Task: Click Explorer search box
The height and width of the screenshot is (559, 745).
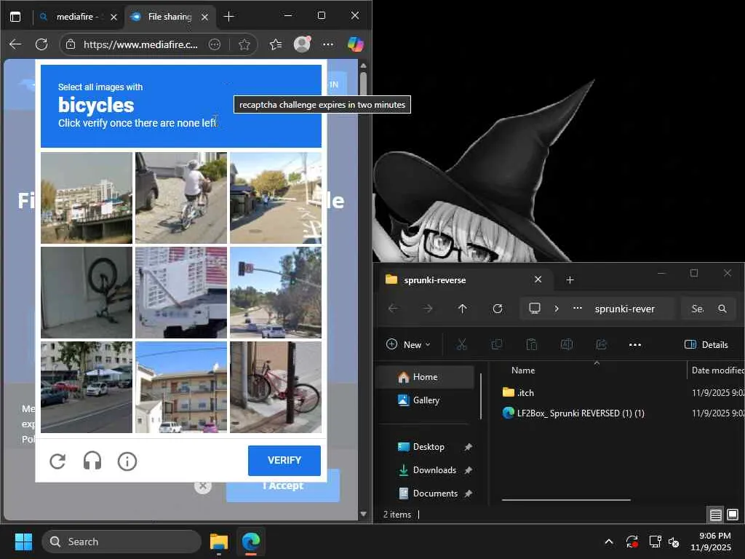Action: pos(708,309)
